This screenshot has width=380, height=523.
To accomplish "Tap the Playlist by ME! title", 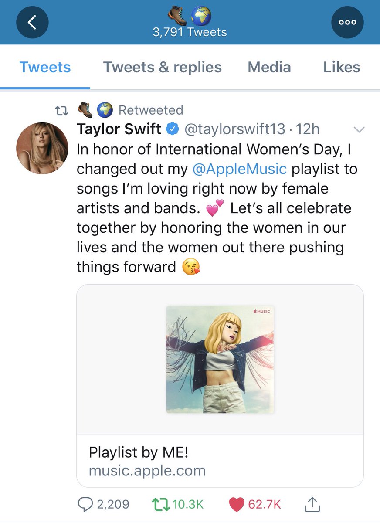I will pyautogui.click(x=138, y=452).
